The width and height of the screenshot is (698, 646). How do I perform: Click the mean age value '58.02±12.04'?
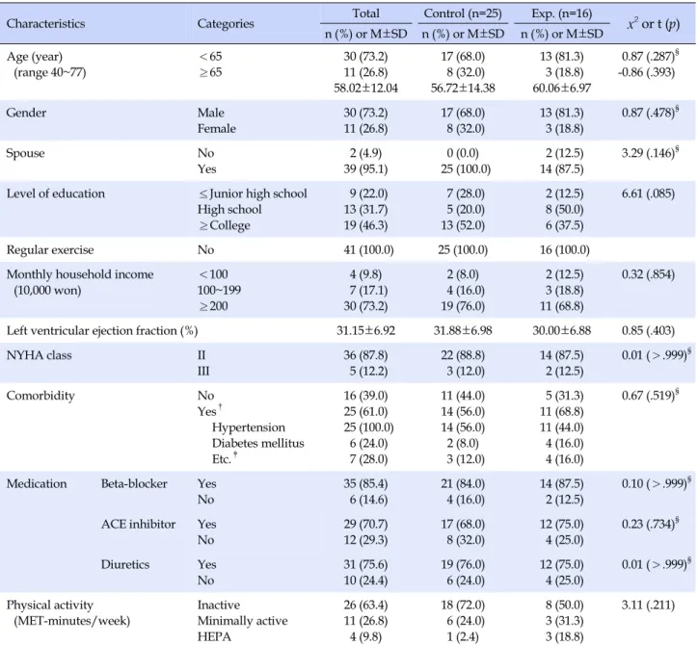pos(366,88)
